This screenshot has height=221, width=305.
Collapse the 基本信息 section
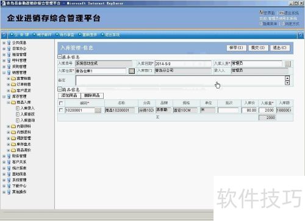pos(60,57)
